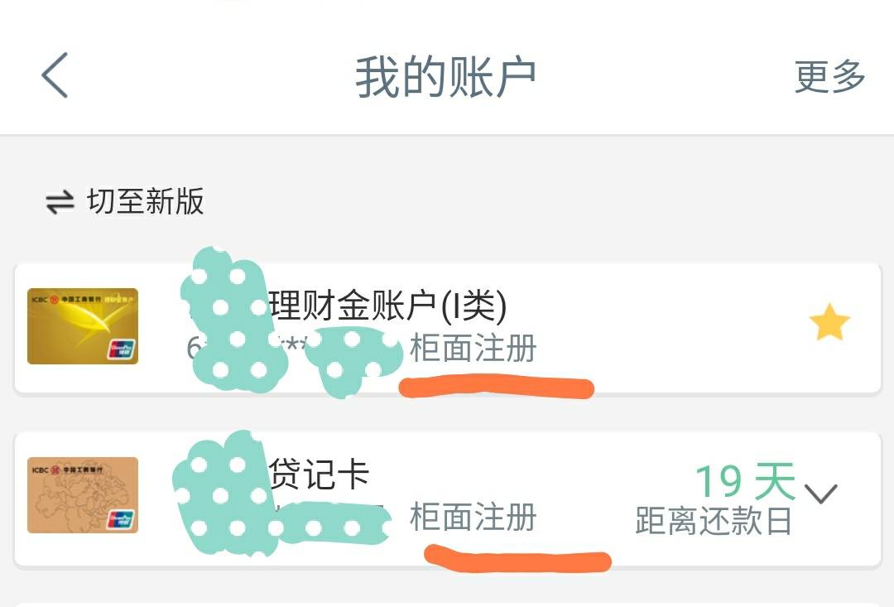Tap the UnionPay logo on tan card
This screenshot has width=894, height=607.
click(x=121, y=518)
